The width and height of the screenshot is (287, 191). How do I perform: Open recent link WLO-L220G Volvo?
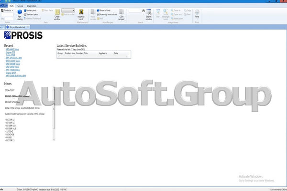[13, 61]
